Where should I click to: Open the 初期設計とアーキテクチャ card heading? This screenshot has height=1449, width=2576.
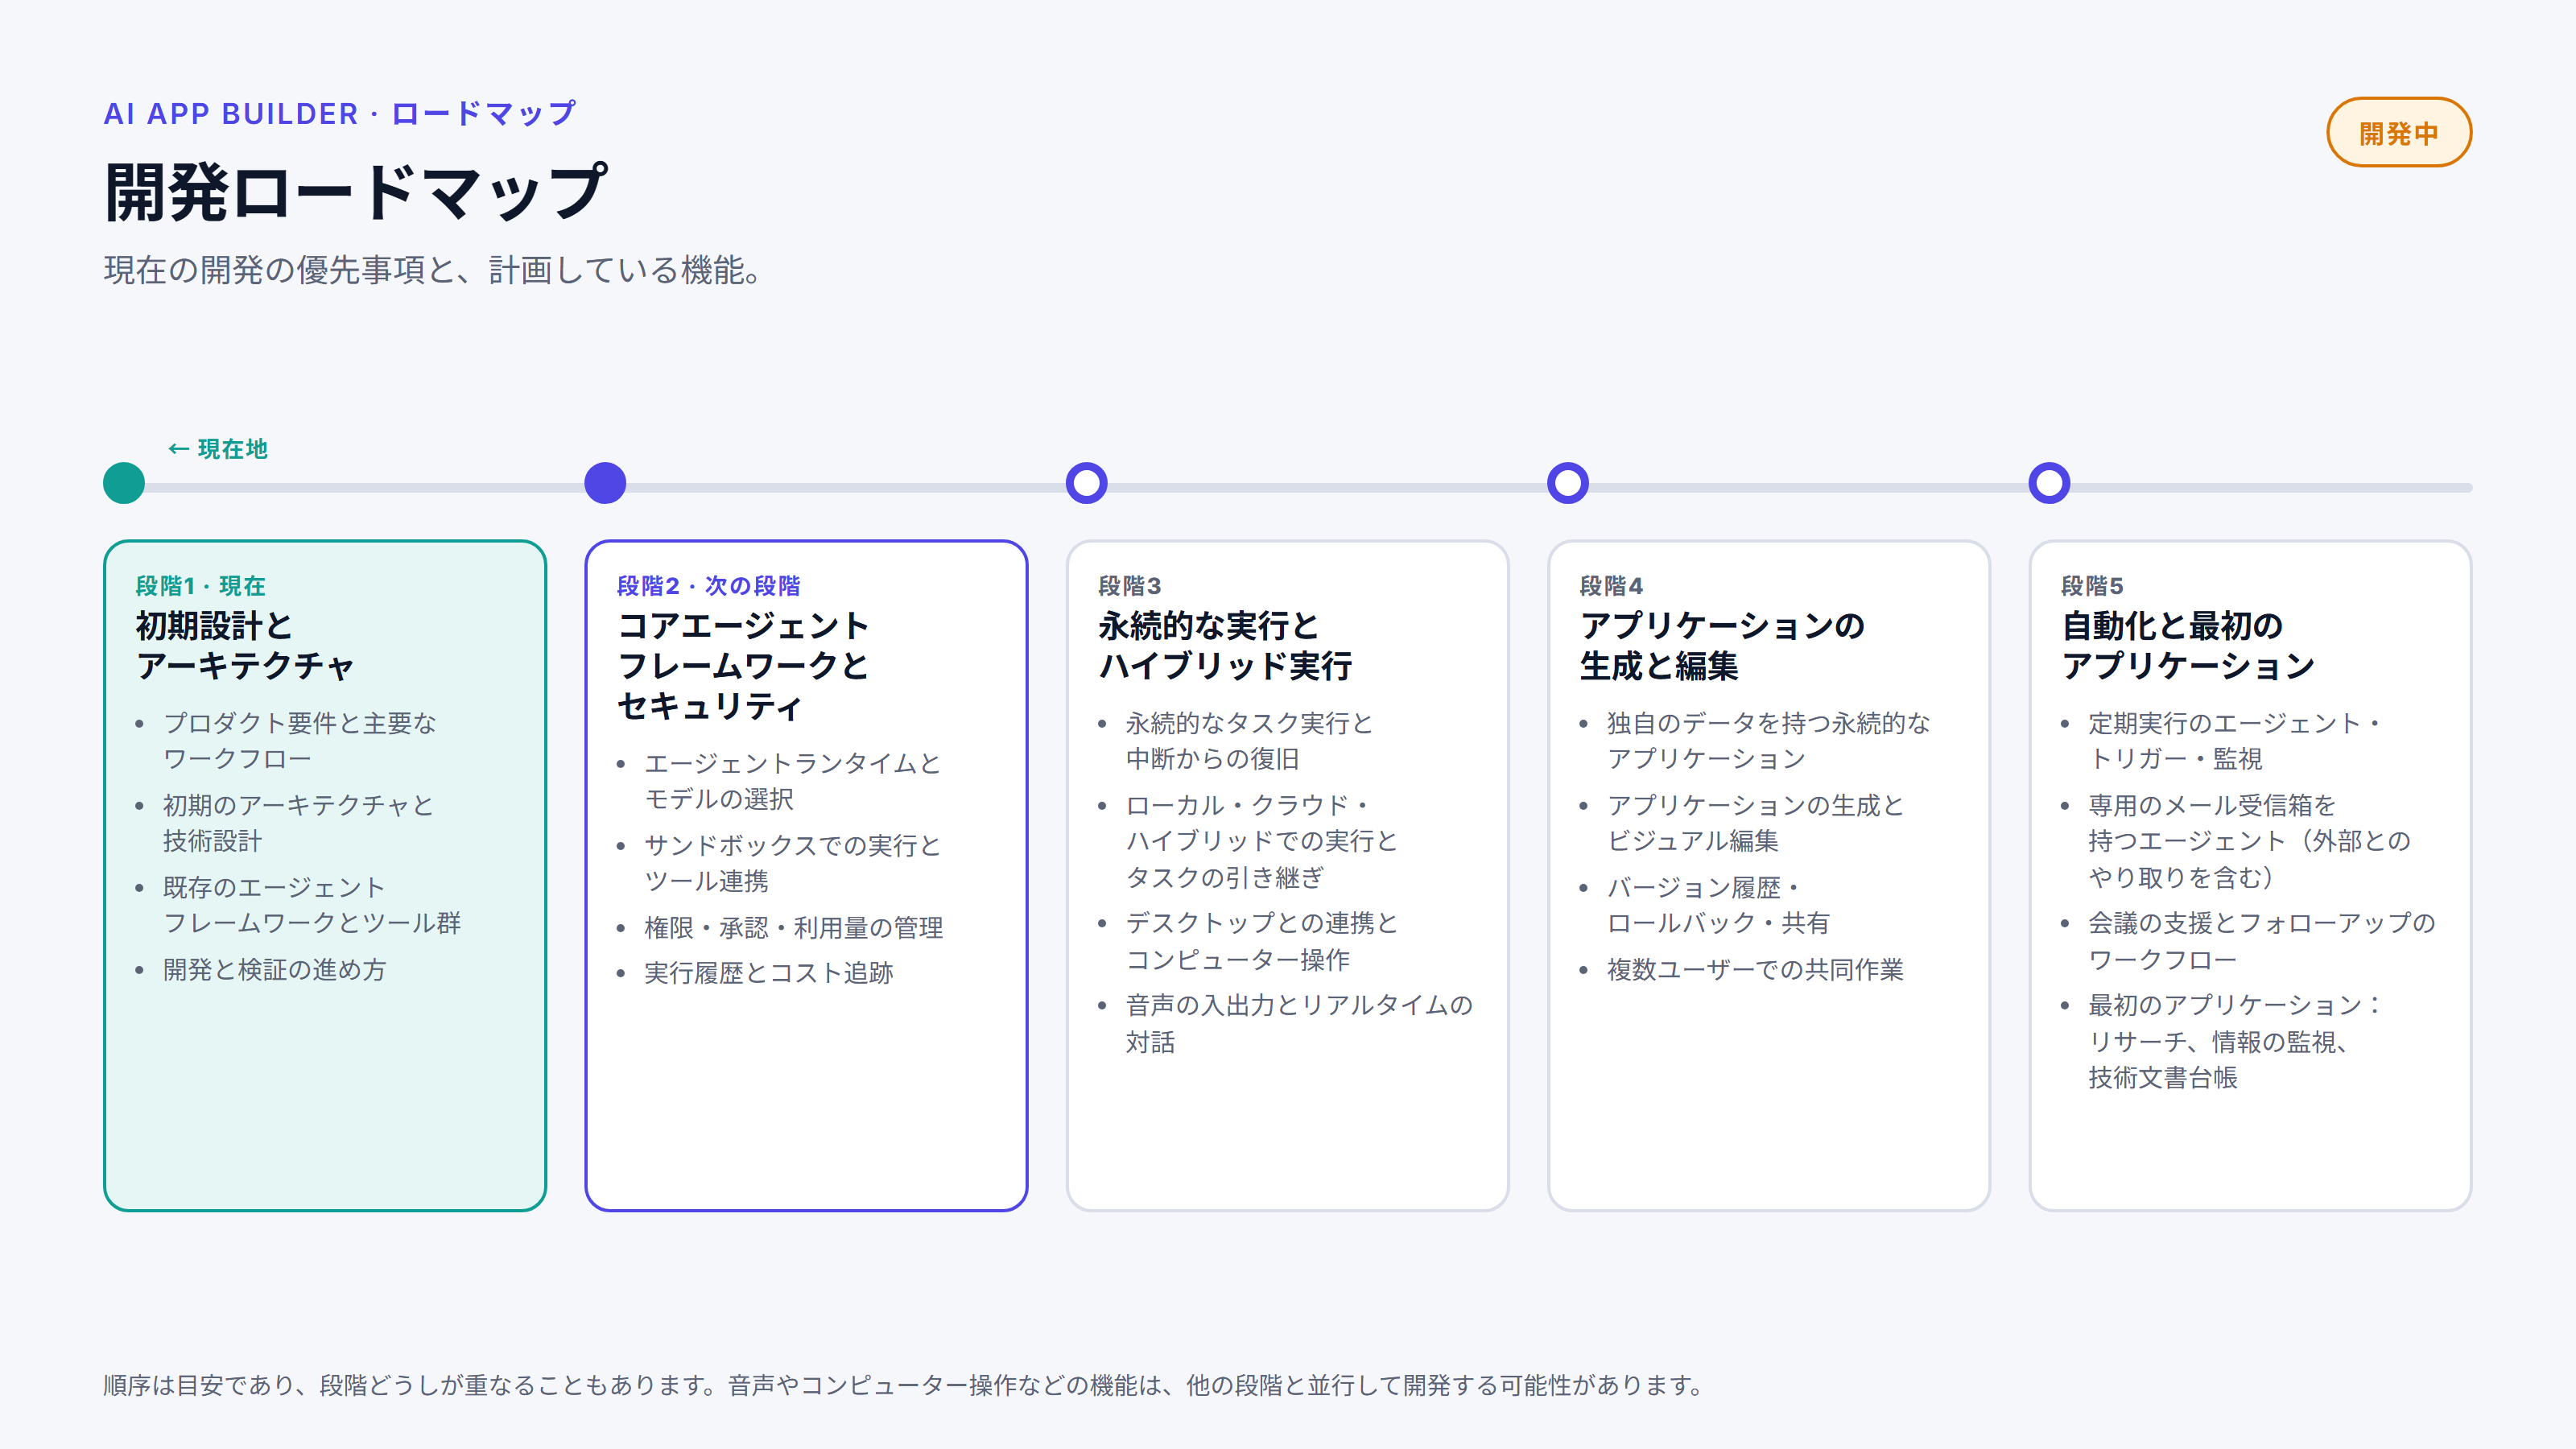coord(246,645)
